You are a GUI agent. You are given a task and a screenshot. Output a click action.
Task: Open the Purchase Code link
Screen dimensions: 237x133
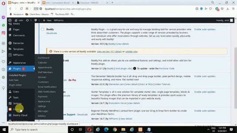pos(167,68)
